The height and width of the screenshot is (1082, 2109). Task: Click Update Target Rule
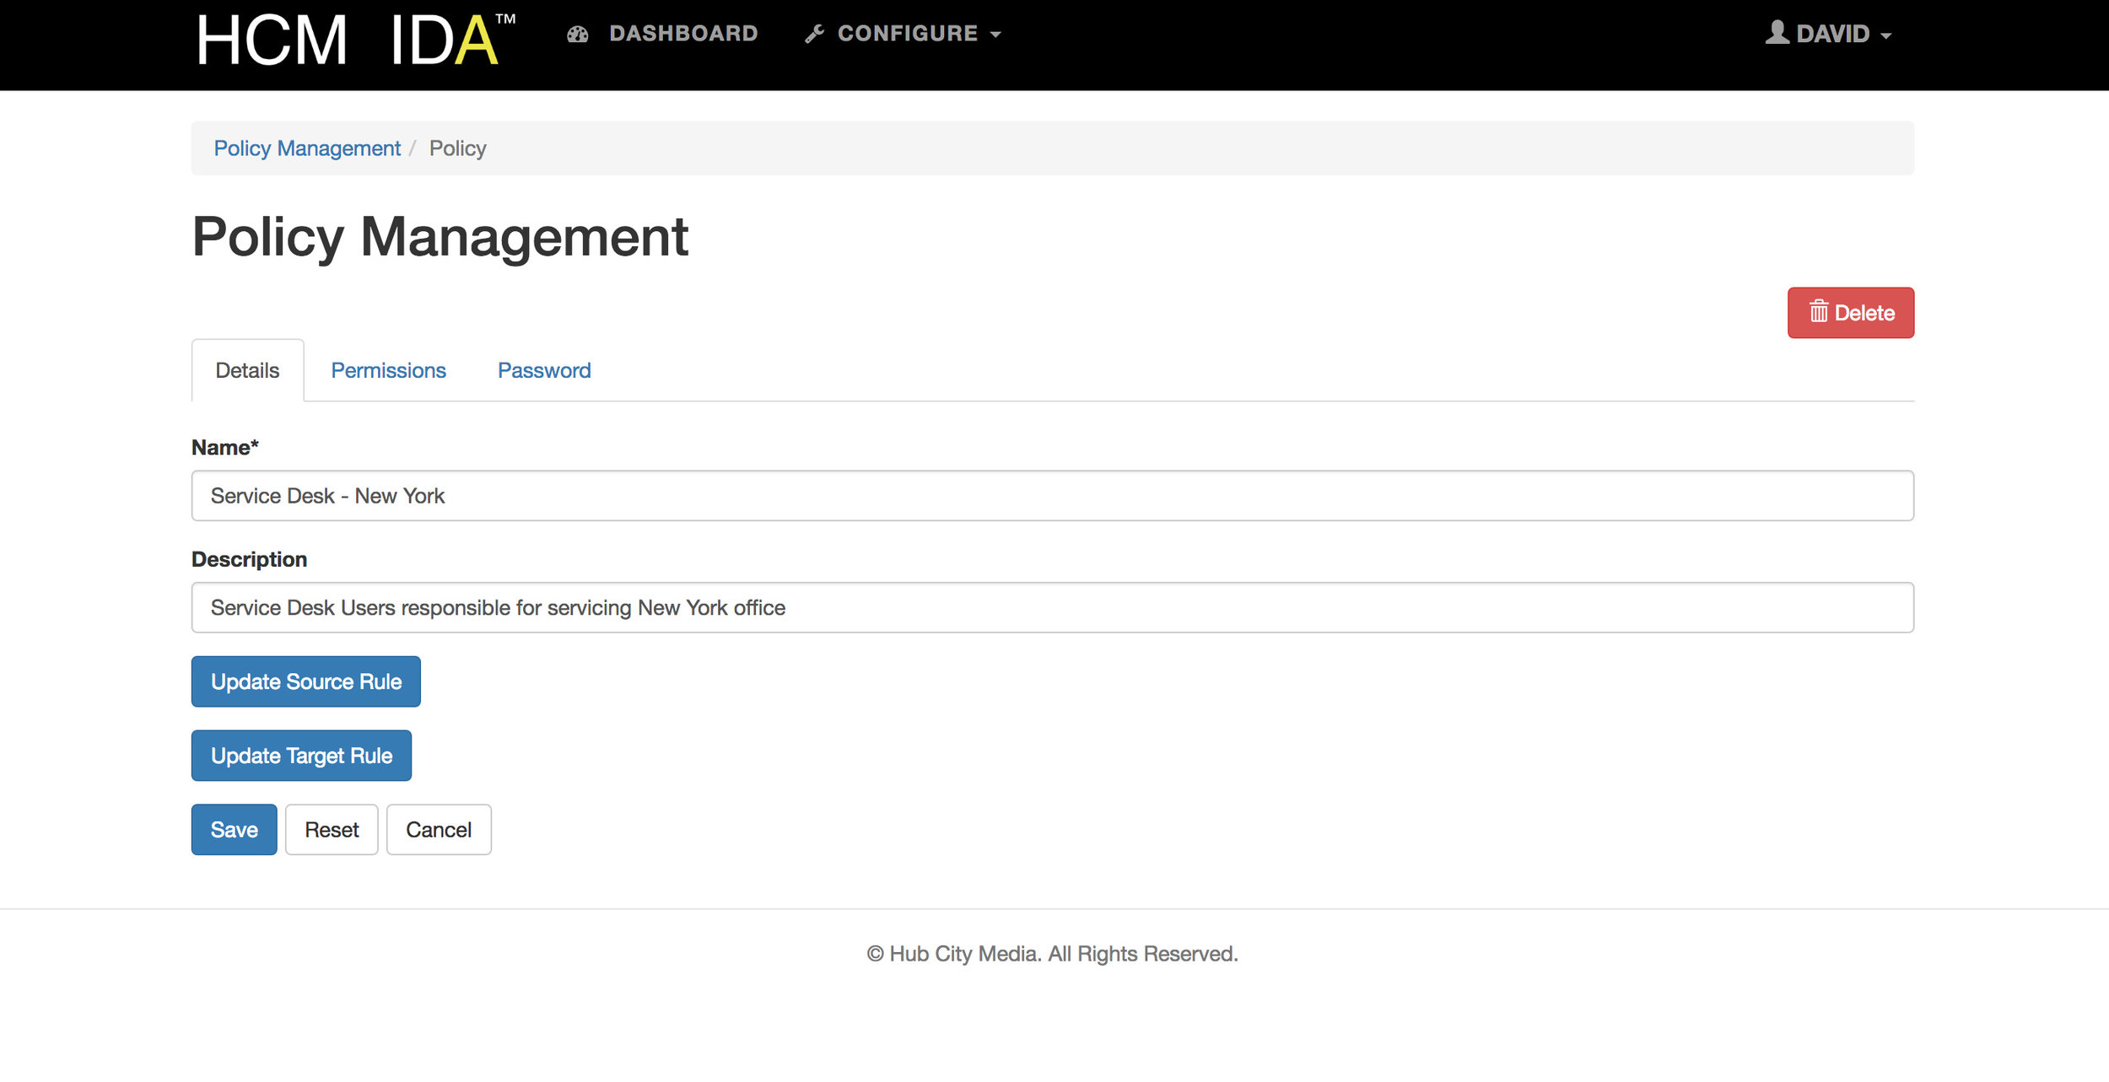pyautogui.click(x=301, y=756)
